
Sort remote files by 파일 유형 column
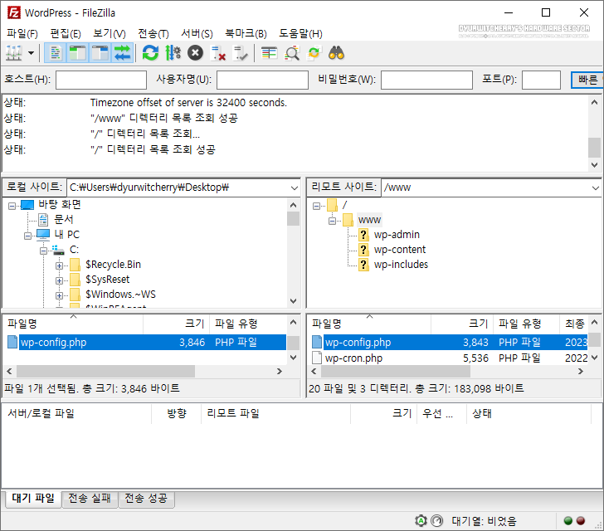point(526,324)
